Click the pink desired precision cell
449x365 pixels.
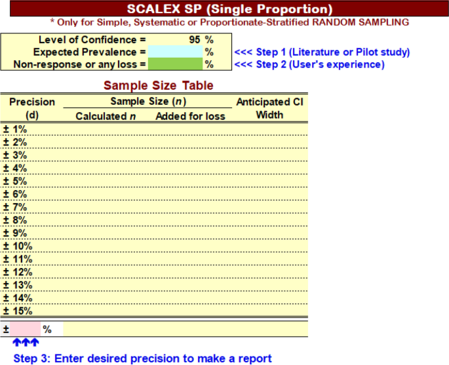[x=25, y=329]
